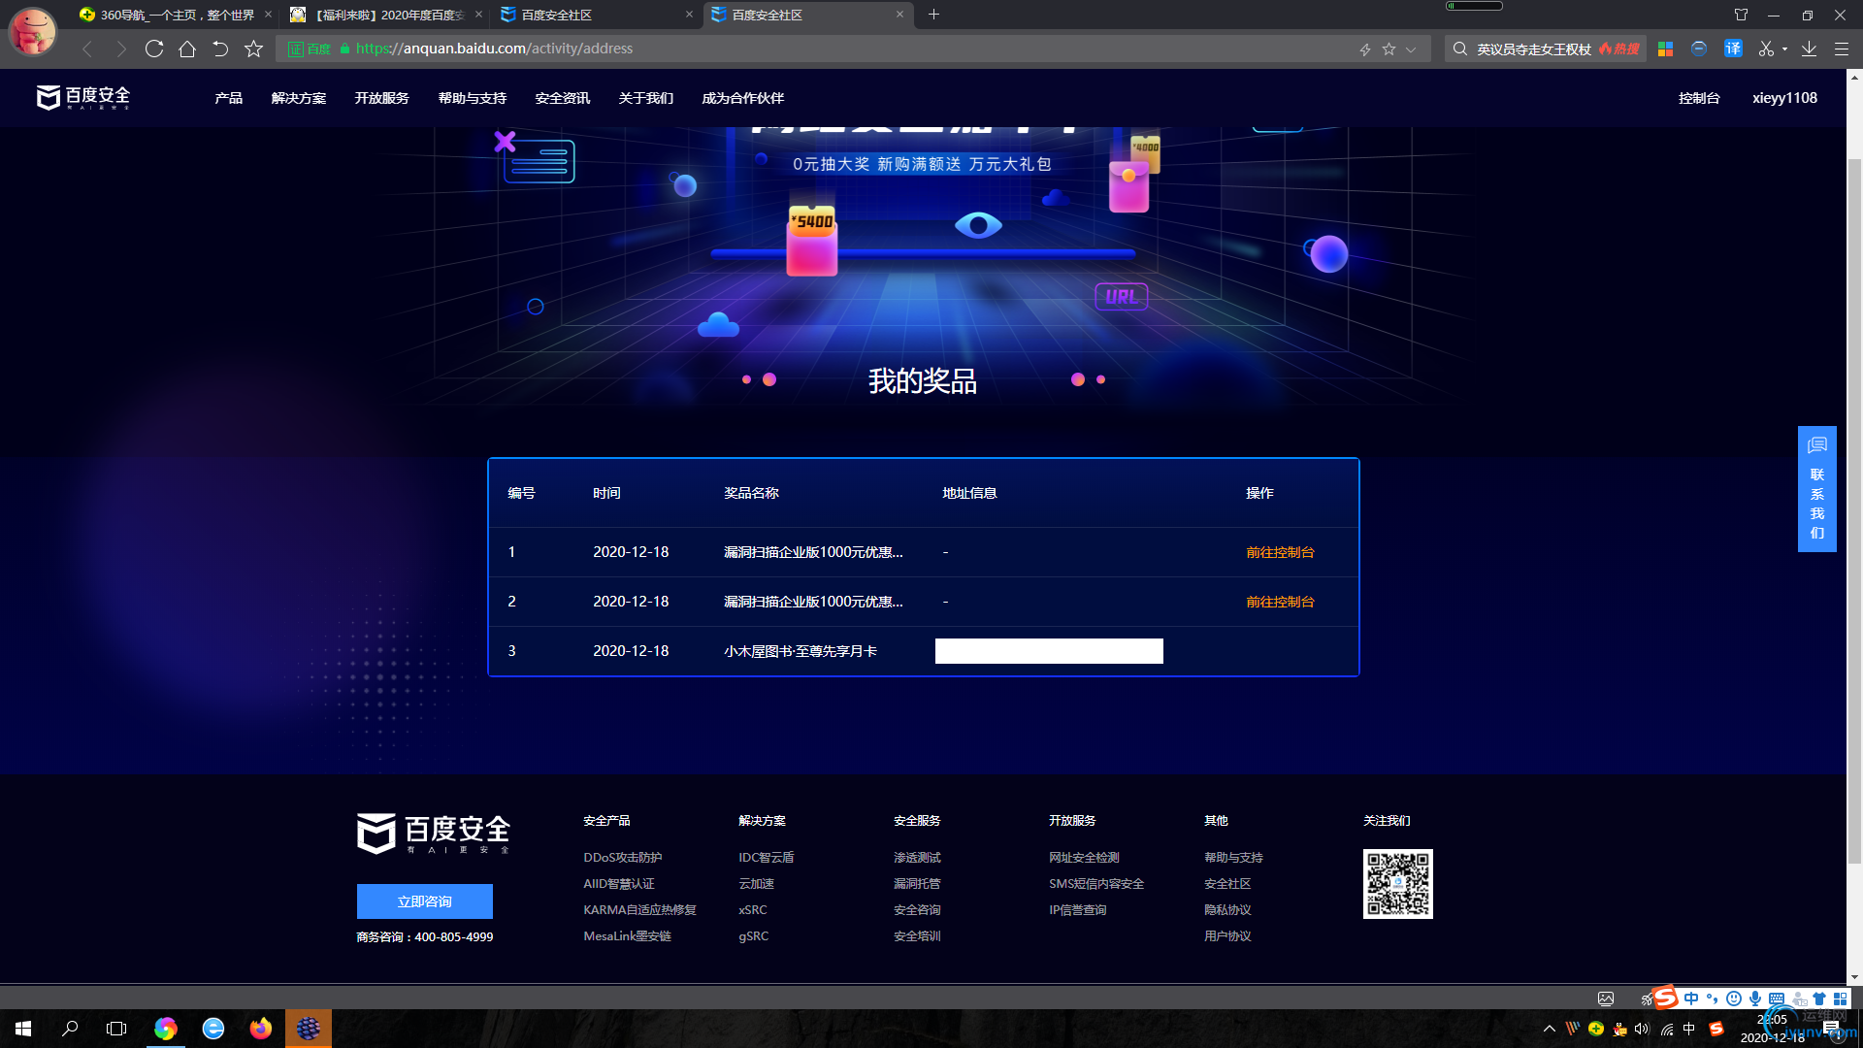
Task: Close the active 百度安全社区 tab
Action: pyautogui.click(x=899, y=15)
